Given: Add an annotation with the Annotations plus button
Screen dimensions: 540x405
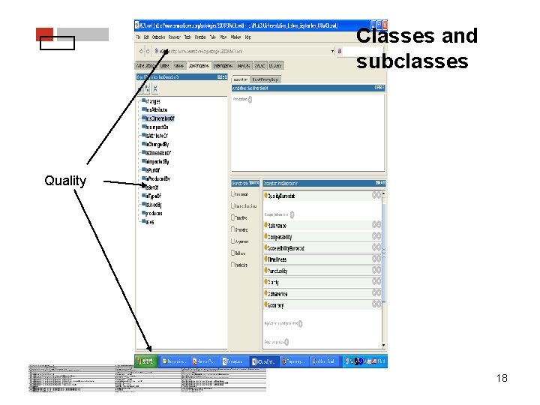Looking at the screenshot, I should tap(250, 99).
